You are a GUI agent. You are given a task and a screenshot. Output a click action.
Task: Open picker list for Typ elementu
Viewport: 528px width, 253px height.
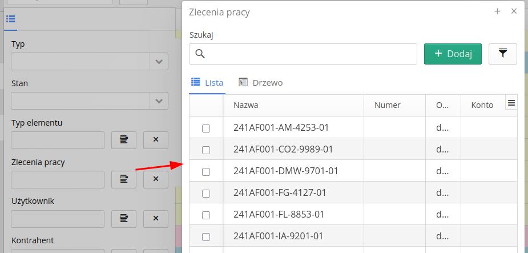[x=123, y=140]
